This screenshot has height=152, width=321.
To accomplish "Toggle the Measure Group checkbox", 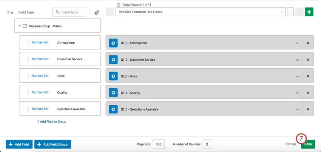I will click(25, 26).
